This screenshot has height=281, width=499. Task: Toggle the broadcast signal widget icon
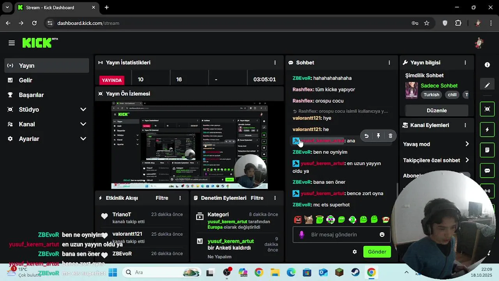(487, 191)
